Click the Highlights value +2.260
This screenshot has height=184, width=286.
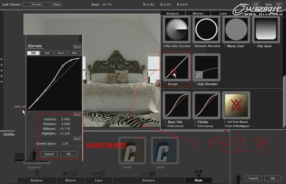coord(64,133)
